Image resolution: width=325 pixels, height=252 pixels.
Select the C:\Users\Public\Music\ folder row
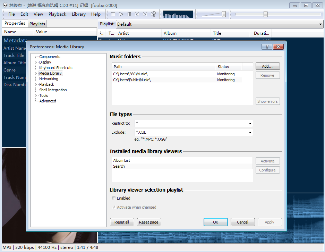[x=177, y=80]
